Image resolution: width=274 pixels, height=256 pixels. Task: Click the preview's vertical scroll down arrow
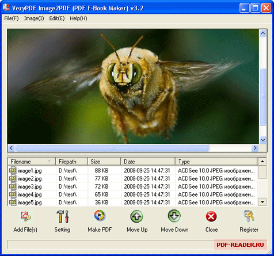pos(262,140)
